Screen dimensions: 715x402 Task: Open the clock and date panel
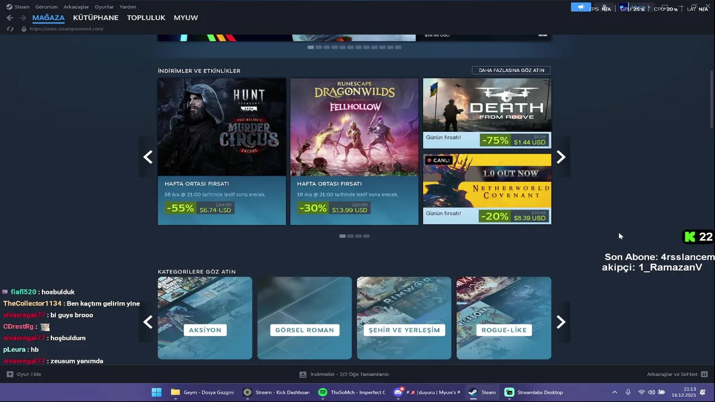tap(684, 392)
